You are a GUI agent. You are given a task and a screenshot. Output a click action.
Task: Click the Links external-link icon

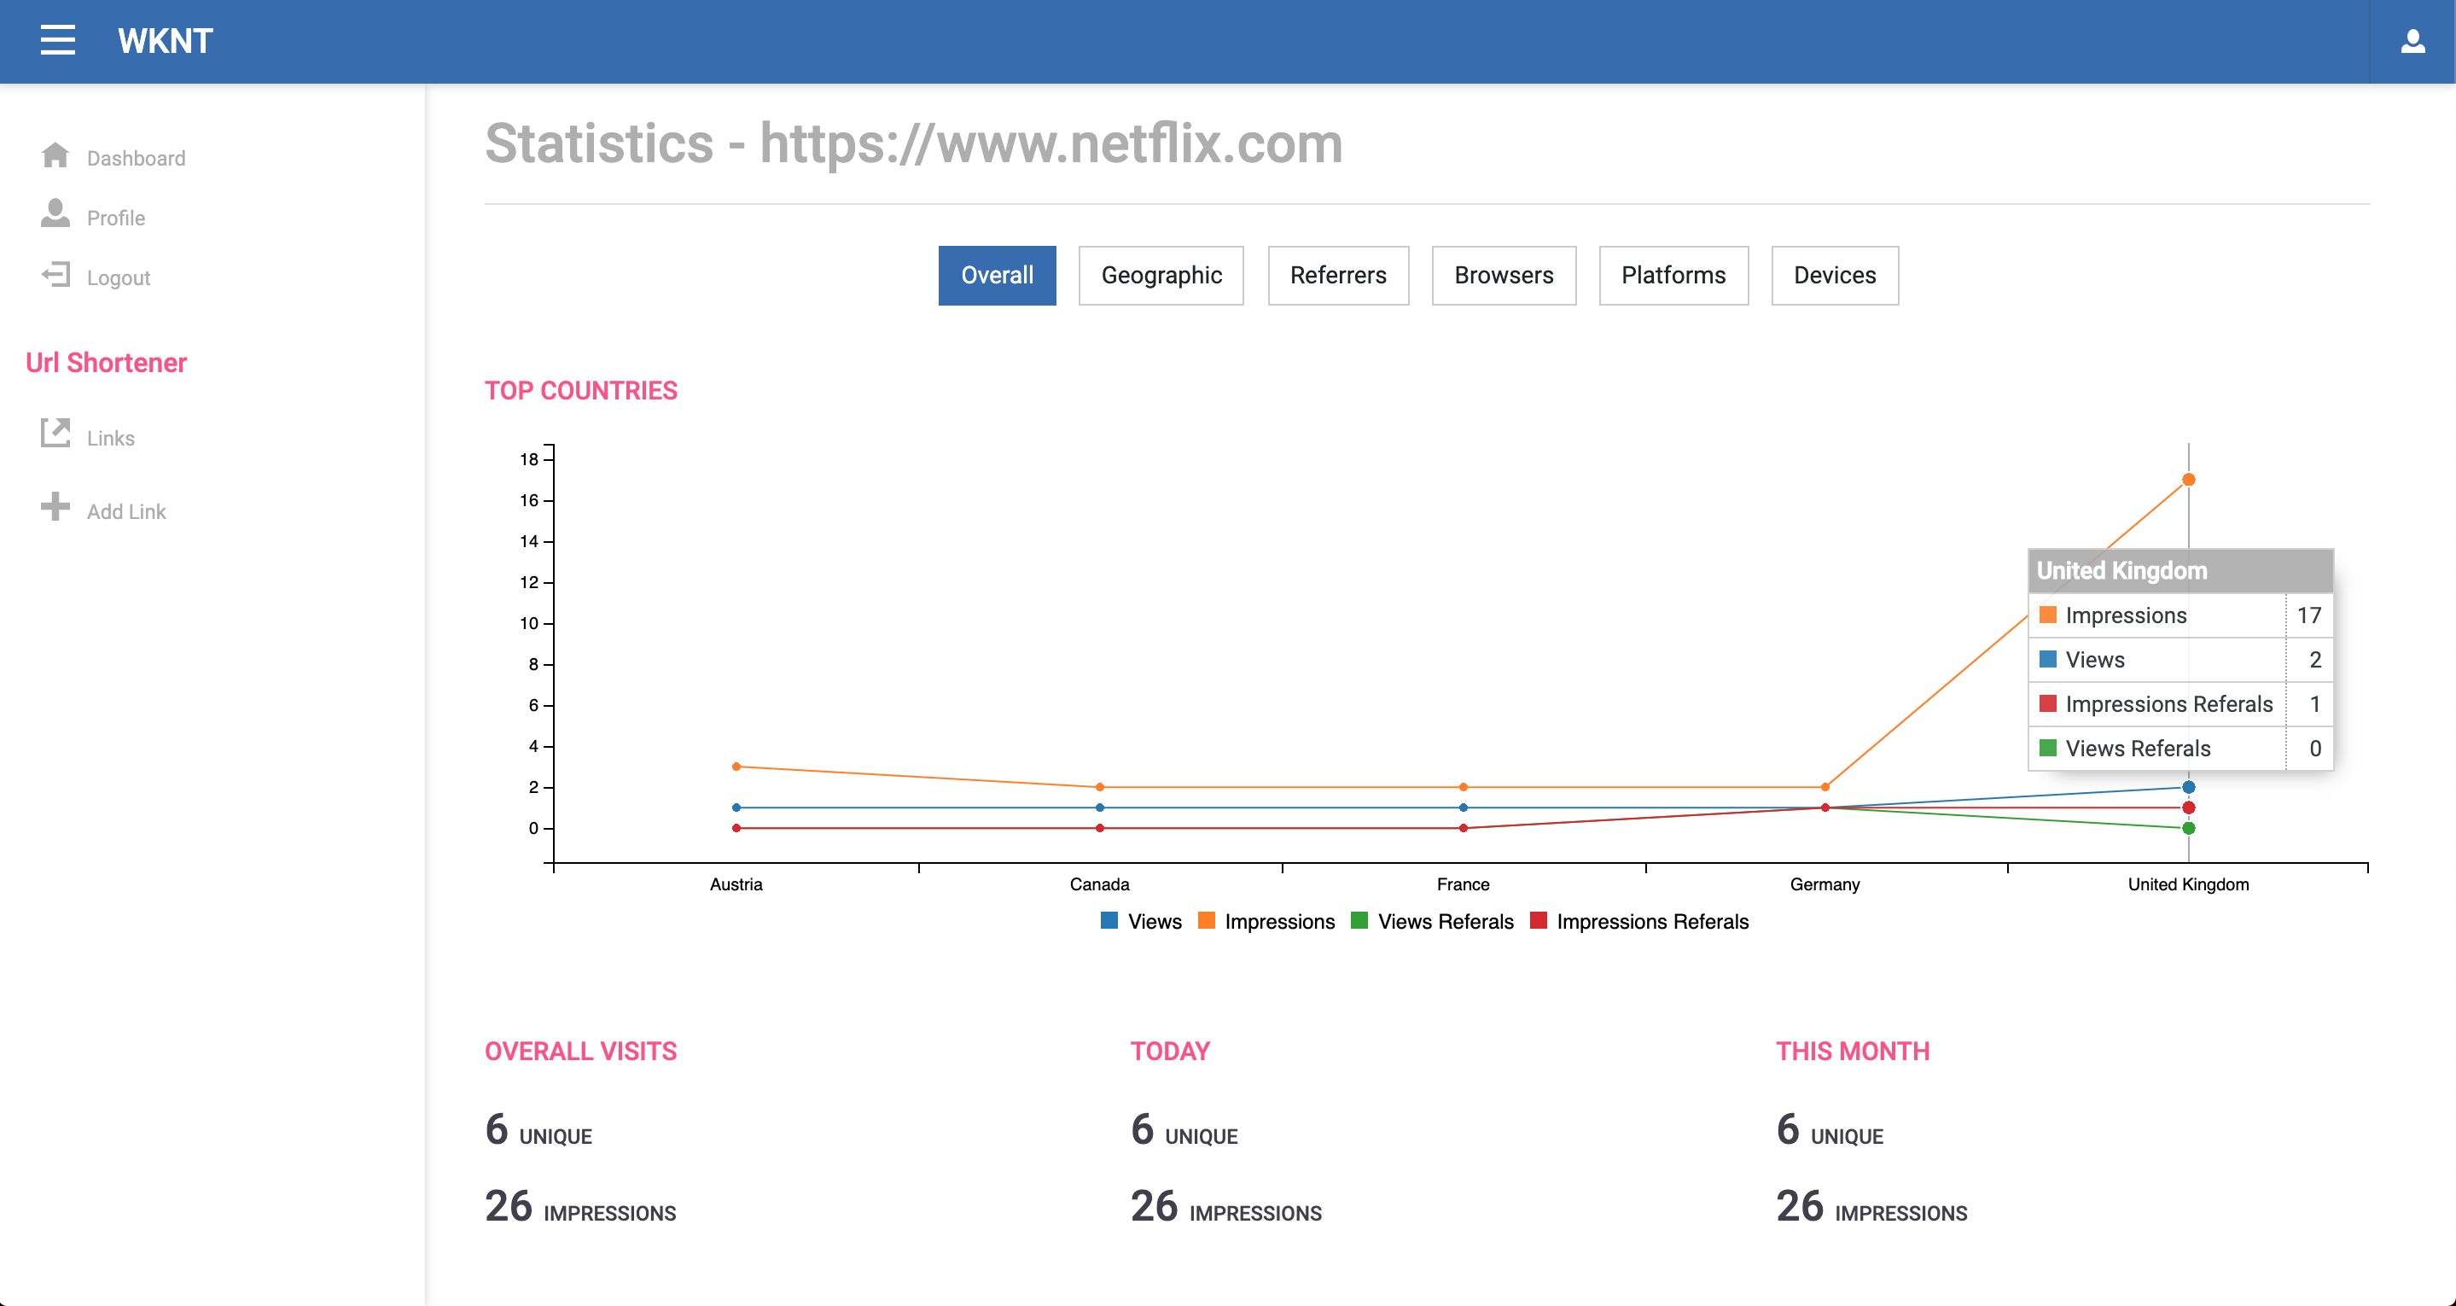point(55,433)
